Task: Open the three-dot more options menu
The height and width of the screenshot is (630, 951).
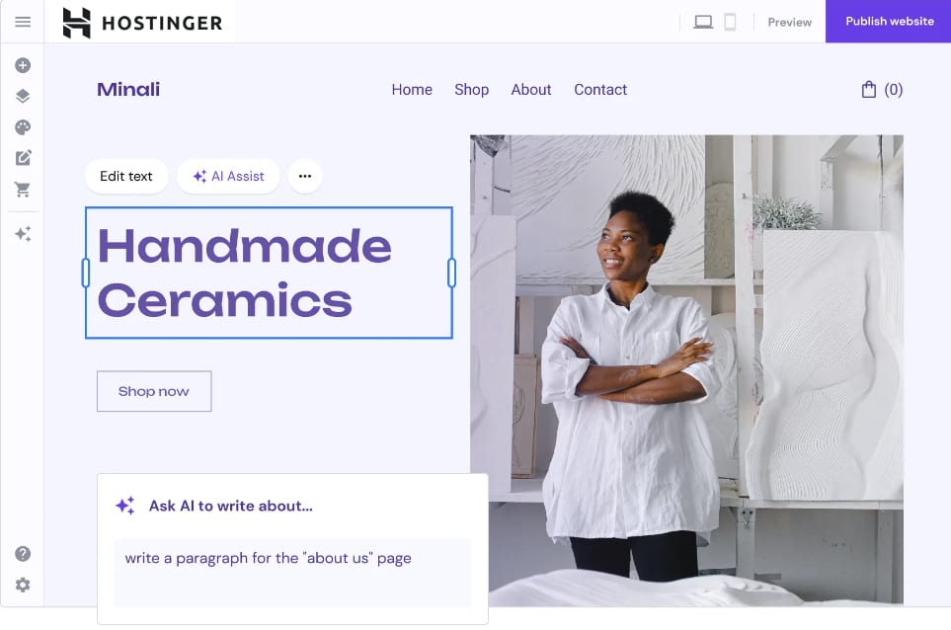Action: click(305, 177)
